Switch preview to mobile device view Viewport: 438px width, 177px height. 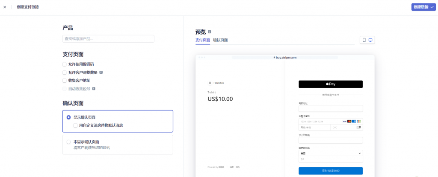364,40
